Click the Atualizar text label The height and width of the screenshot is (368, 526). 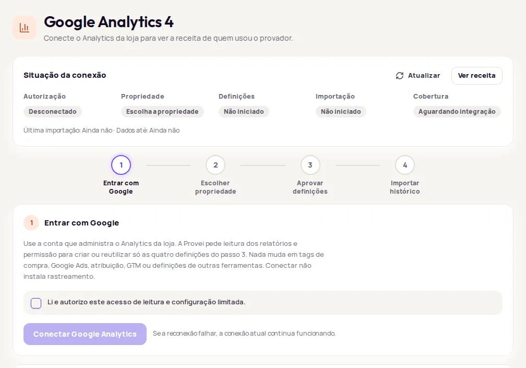click(424, 76)
